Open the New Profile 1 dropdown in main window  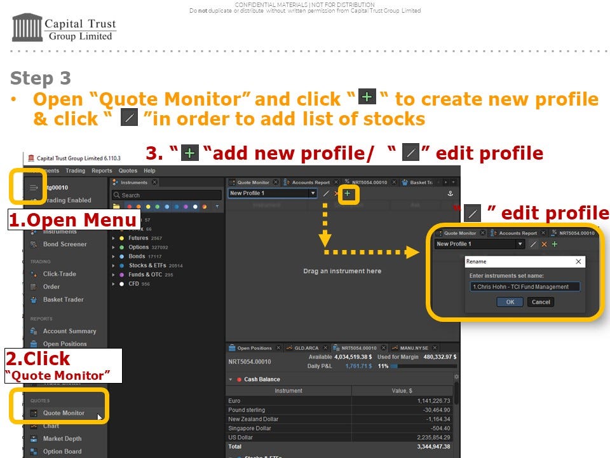(x=313, y=193)
